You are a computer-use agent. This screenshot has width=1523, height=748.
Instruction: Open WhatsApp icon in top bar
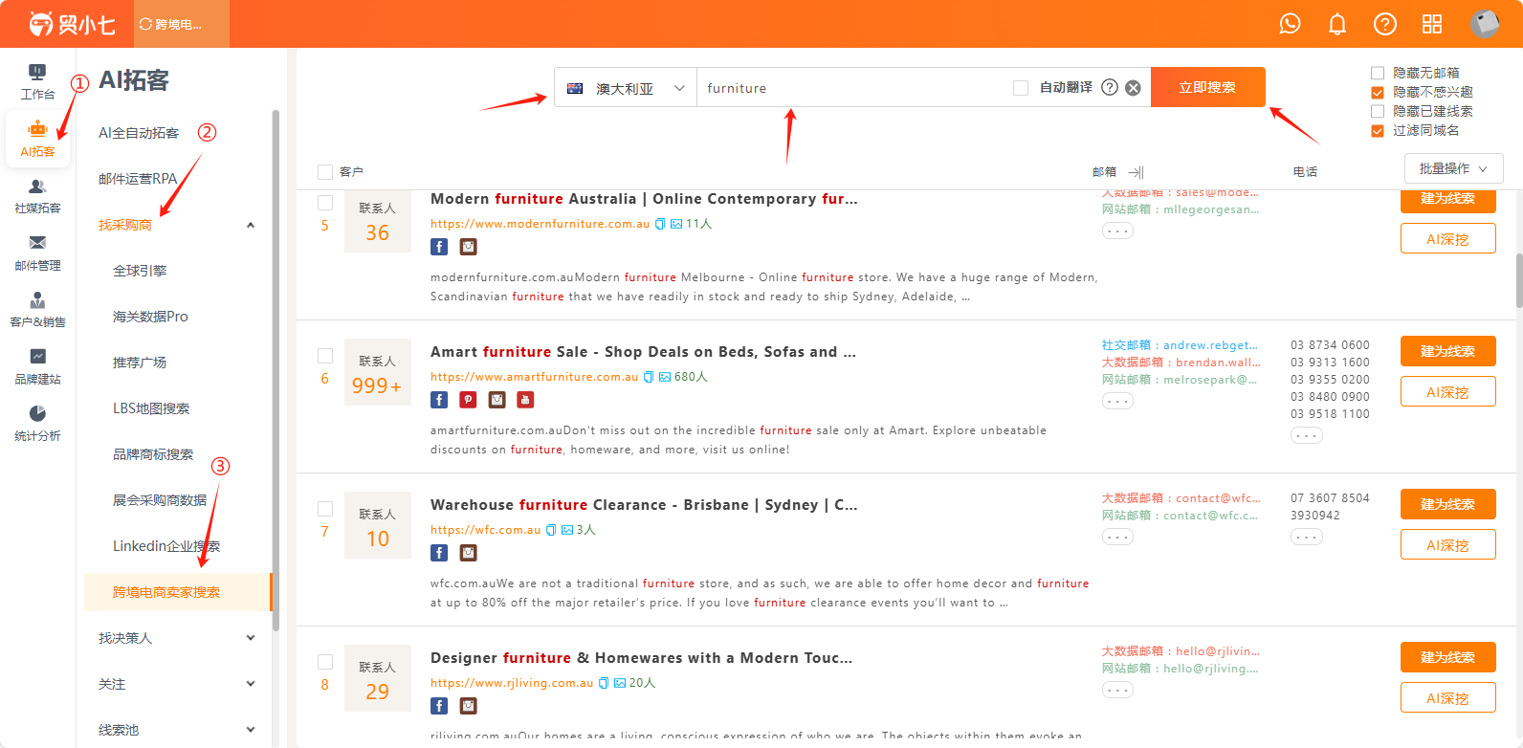point(1290,24)
